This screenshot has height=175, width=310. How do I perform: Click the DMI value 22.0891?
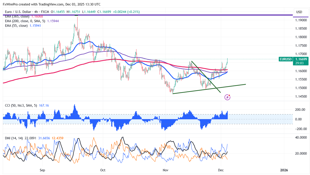pos(30,138)
